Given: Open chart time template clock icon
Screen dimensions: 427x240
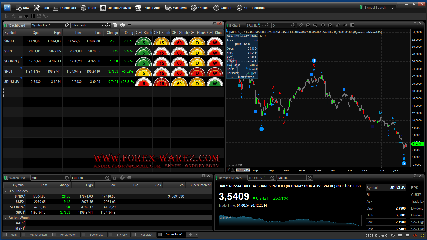Looking at the screenshot, I should coord(293,25).
